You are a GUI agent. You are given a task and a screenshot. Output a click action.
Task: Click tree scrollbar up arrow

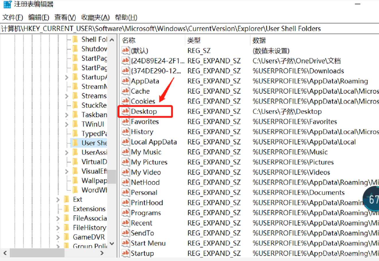[112, 40]
